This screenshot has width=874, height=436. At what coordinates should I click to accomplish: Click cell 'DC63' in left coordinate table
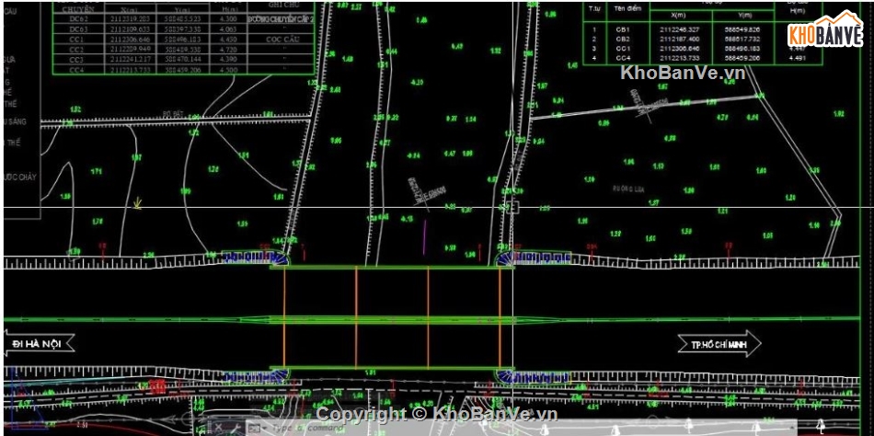pos(78,29)
